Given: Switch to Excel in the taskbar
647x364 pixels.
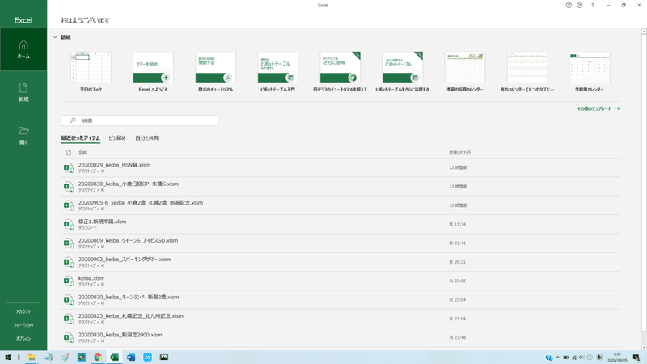Looking at the screenshot, I should [x=114, y=358].
